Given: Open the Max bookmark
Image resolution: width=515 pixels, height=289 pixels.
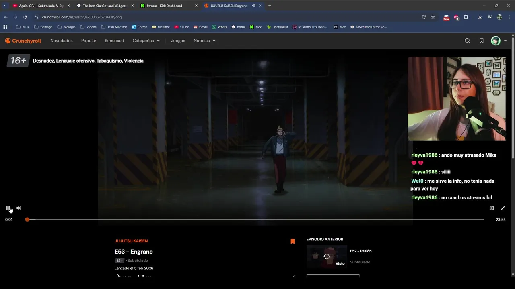Looking at the screenshot, I should click(x=340, y=27).
